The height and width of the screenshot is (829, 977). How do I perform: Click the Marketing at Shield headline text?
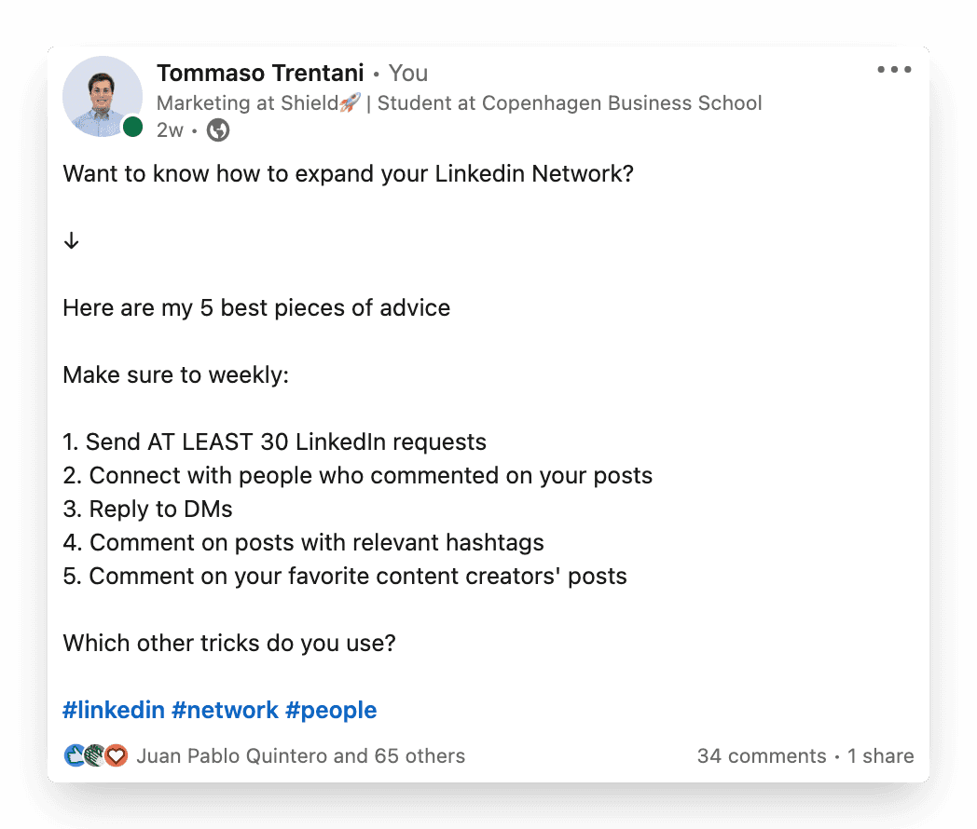[x=247, y=102]
